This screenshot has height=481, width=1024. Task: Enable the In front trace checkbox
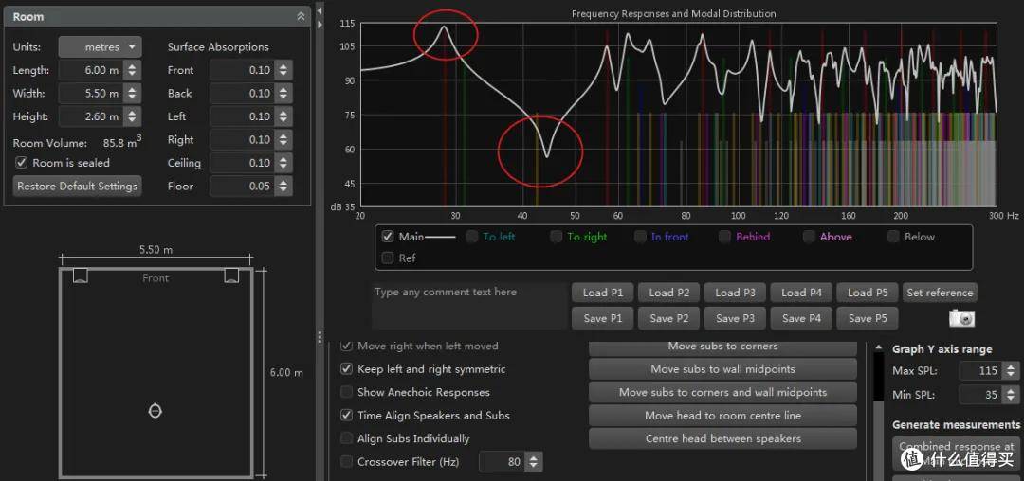click(x=641, y=237)
